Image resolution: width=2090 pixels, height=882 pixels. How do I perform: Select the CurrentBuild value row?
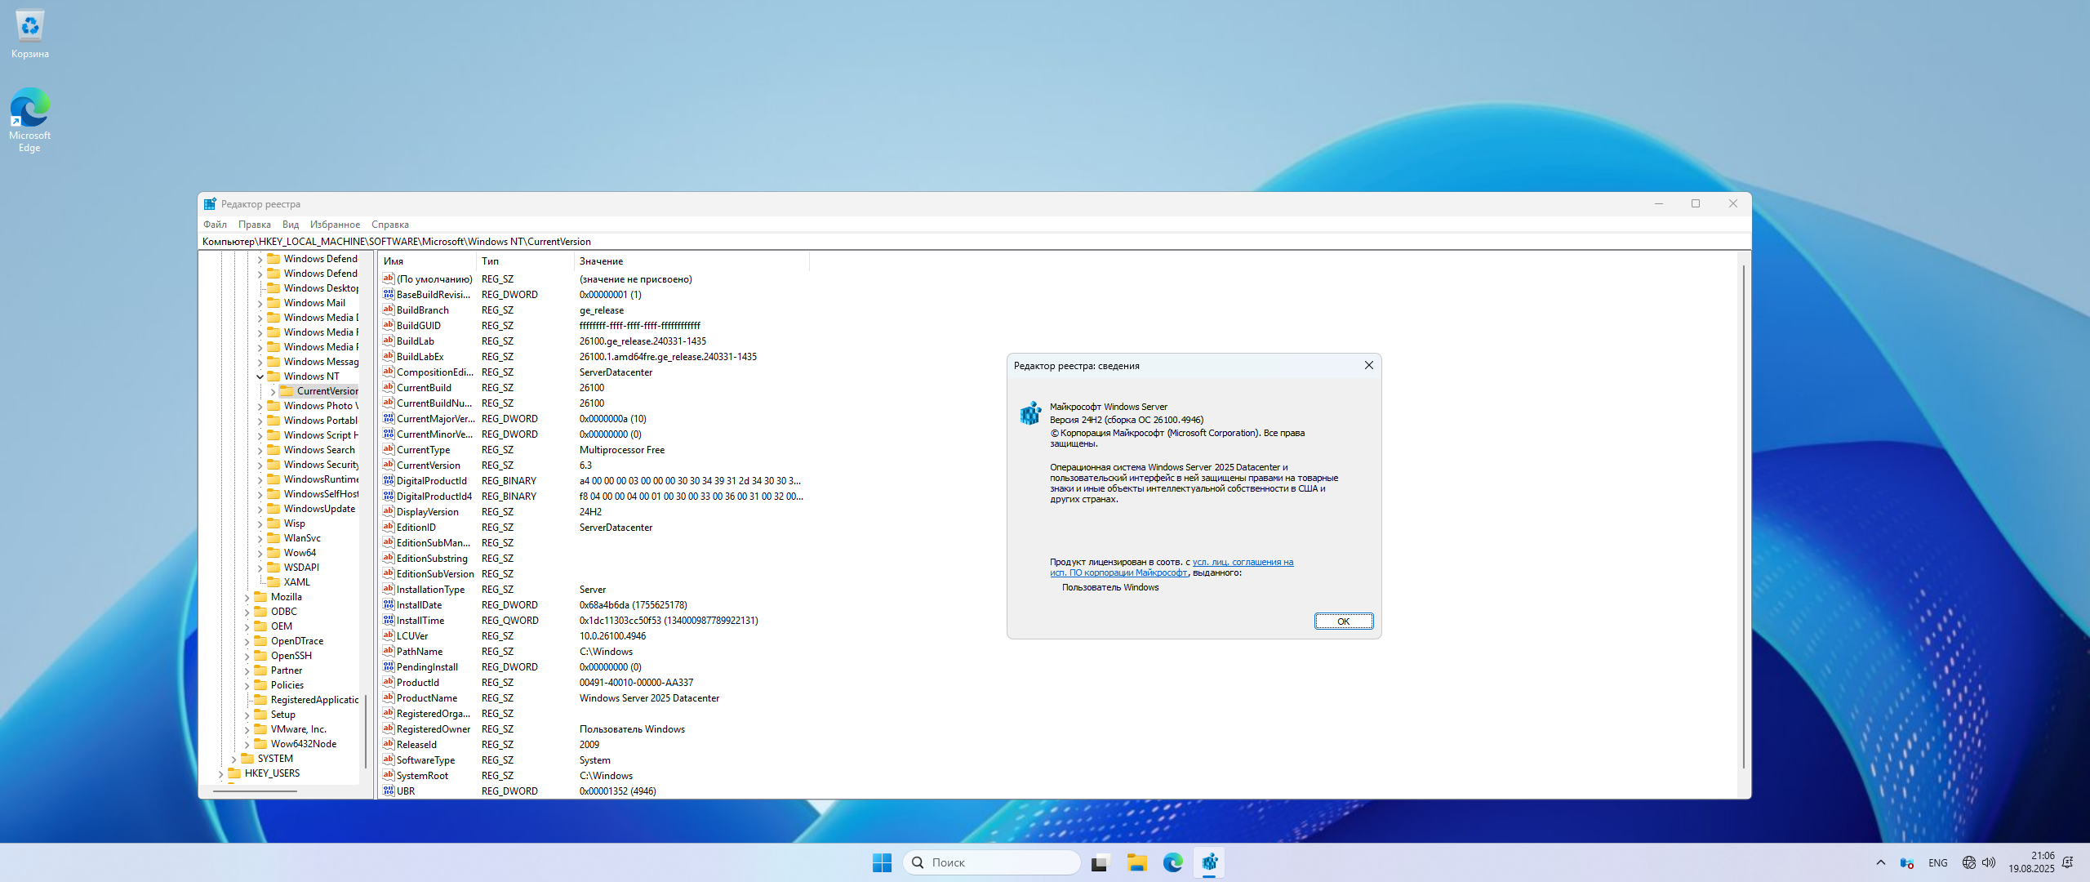coord(594,387)
